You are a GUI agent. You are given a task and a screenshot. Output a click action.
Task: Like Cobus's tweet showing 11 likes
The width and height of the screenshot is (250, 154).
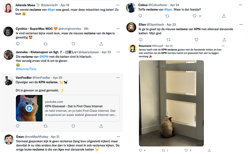point(194,16)
